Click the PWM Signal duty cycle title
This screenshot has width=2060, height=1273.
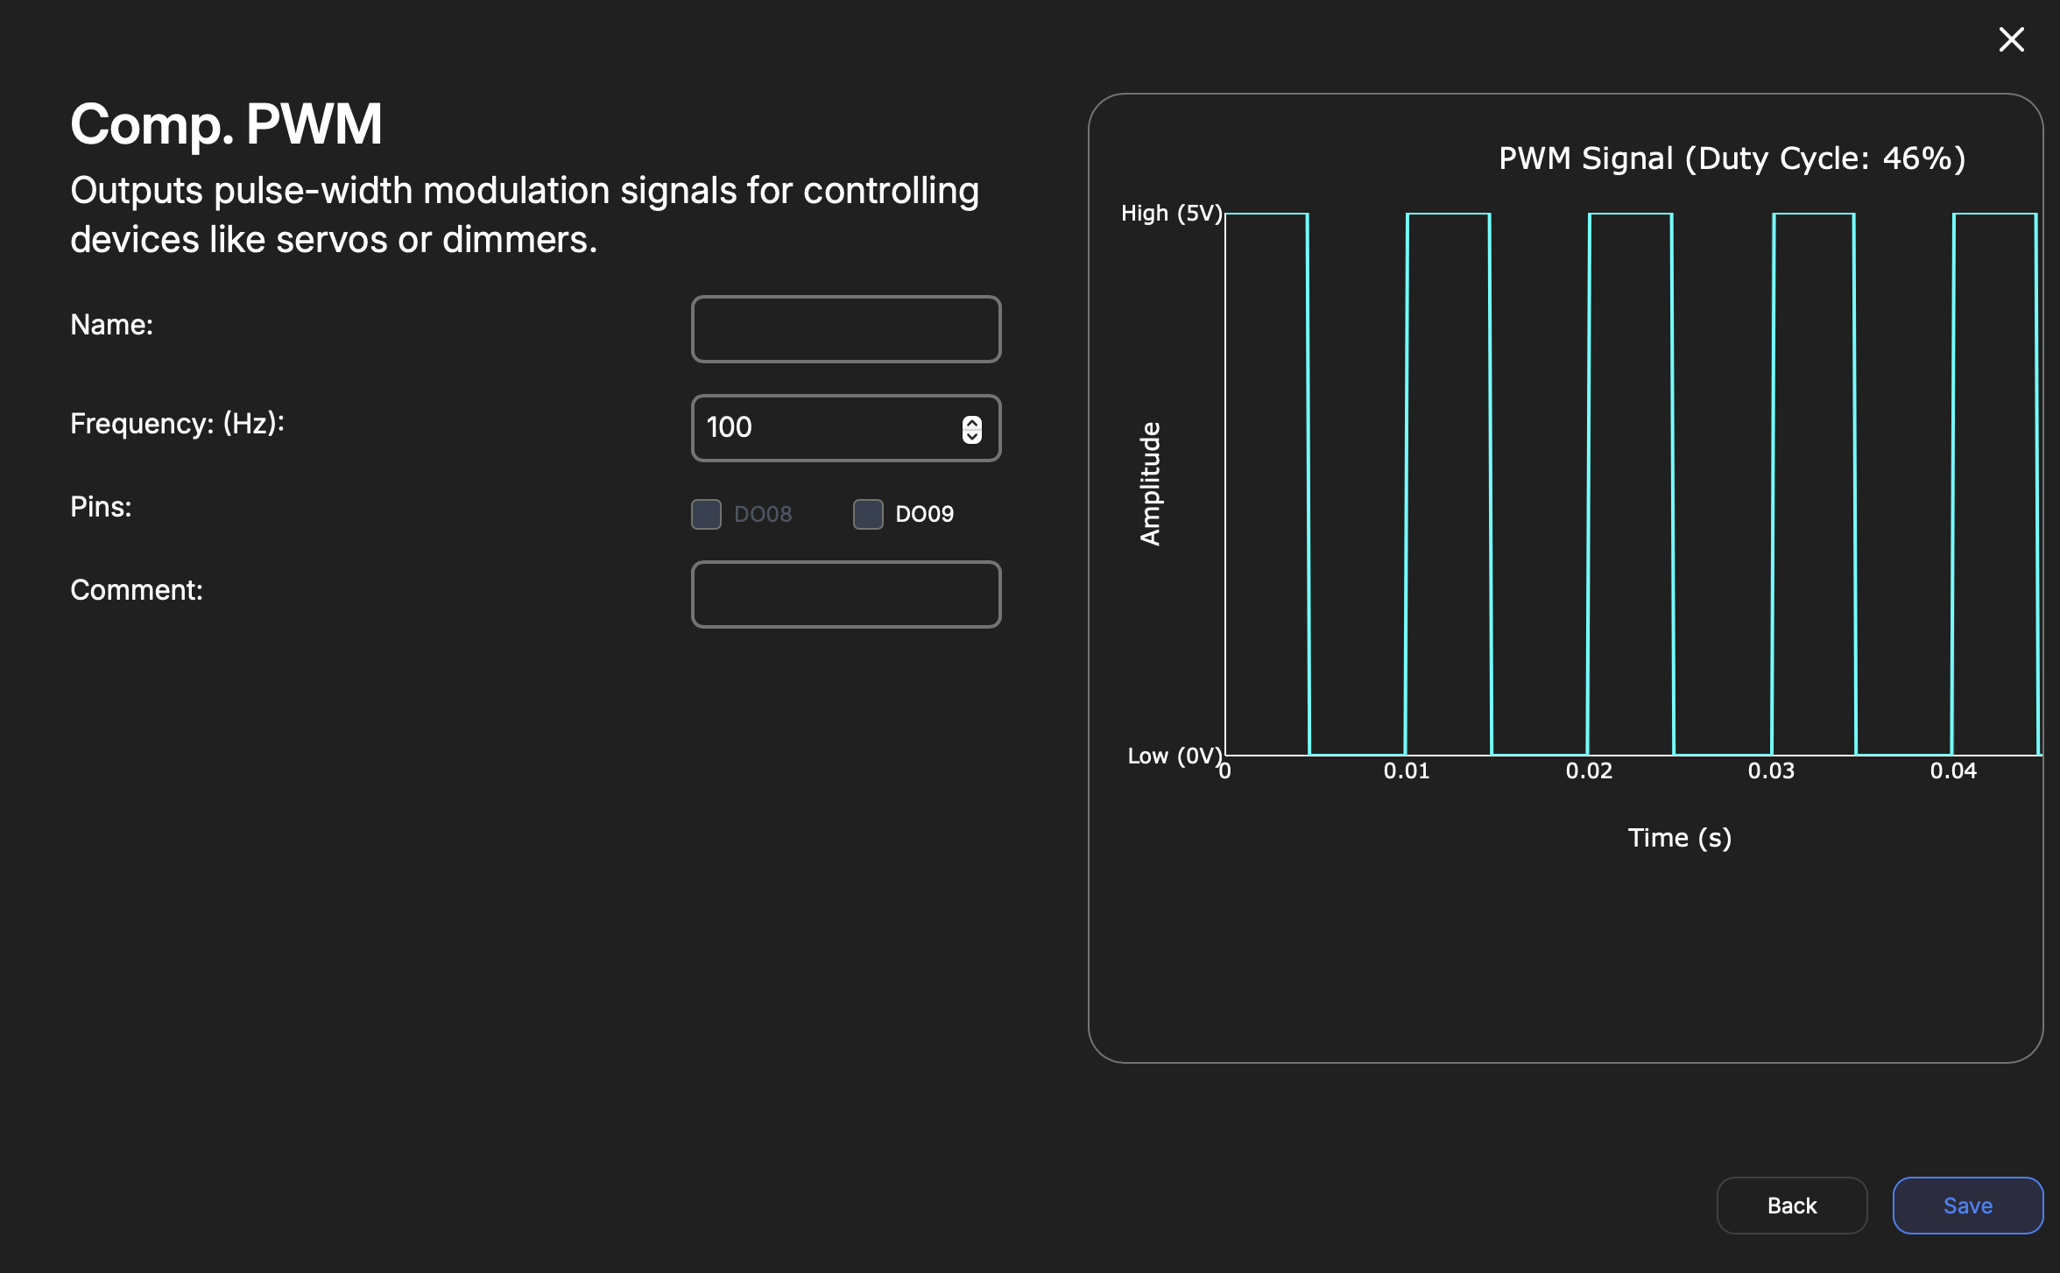(1732, 158)
